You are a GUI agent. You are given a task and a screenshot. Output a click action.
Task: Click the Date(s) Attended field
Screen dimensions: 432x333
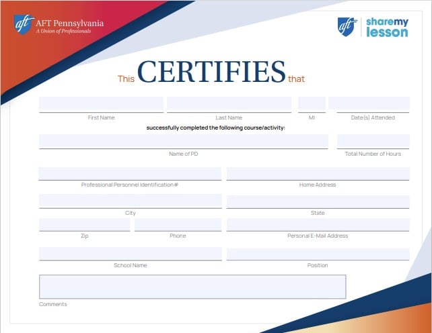click(x=369, y=104)
